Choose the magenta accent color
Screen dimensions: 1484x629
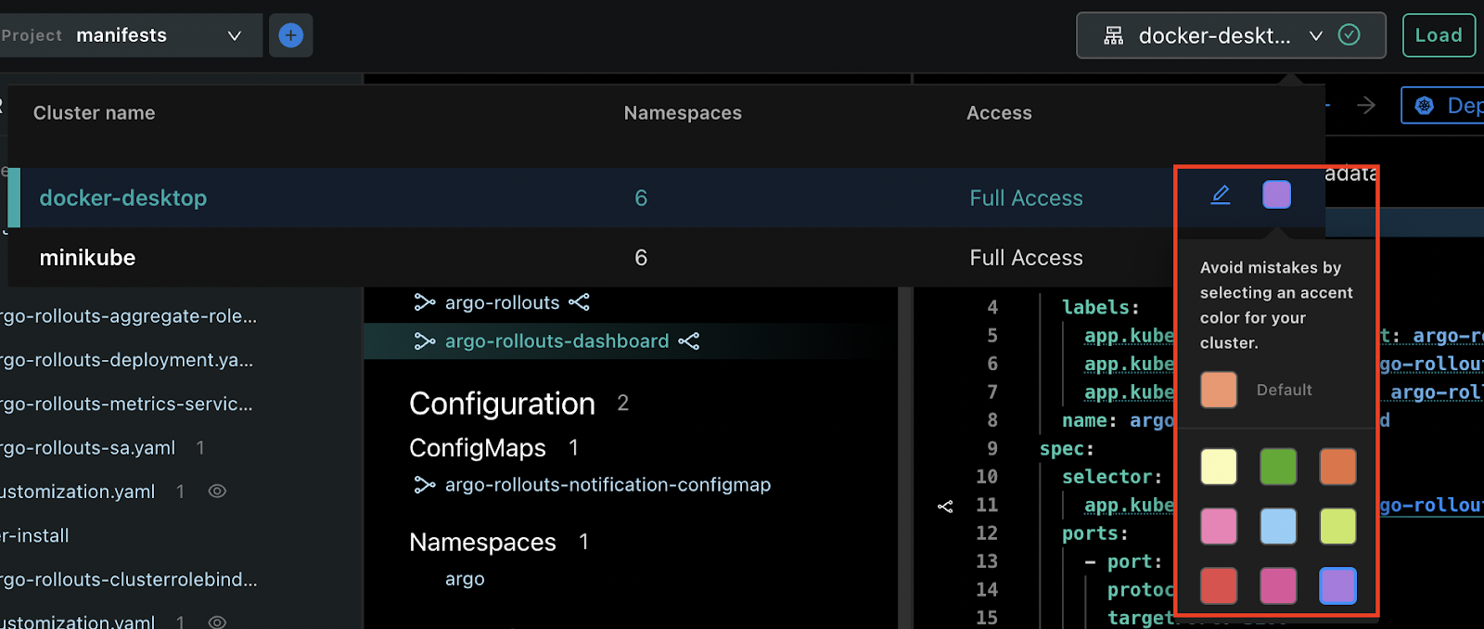point(1278,585)
